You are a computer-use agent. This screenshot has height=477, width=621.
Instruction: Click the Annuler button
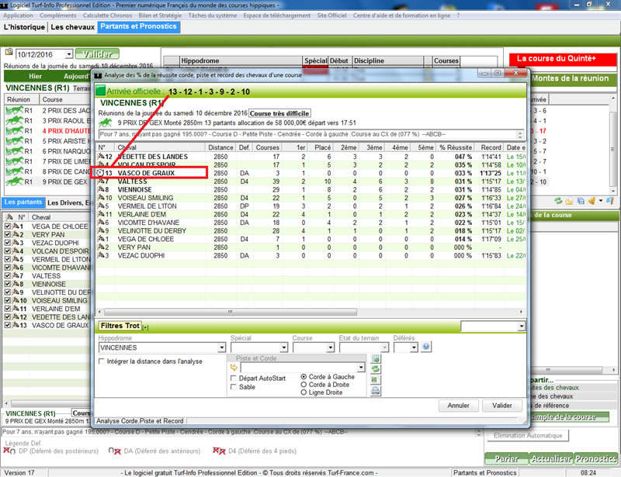pyautogui.click(x=458, y=406)
